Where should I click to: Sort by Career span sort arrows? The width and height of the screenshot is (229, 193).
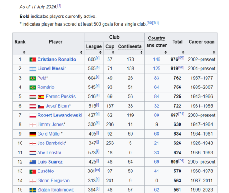coord(214,52)
